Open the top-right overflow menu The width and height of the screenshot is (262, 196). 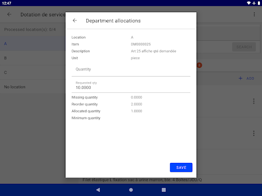click(x=254, y=14)
